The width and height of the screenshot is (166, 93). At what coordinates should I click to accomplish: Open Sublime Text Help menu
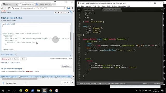(129, 6)
